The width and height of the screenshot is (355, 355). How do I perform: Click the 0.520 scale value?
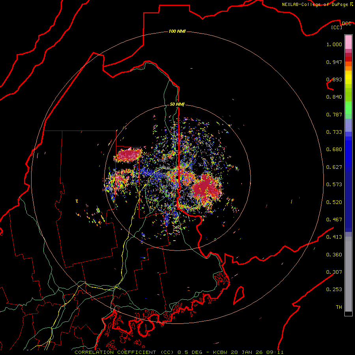[334, 202]
